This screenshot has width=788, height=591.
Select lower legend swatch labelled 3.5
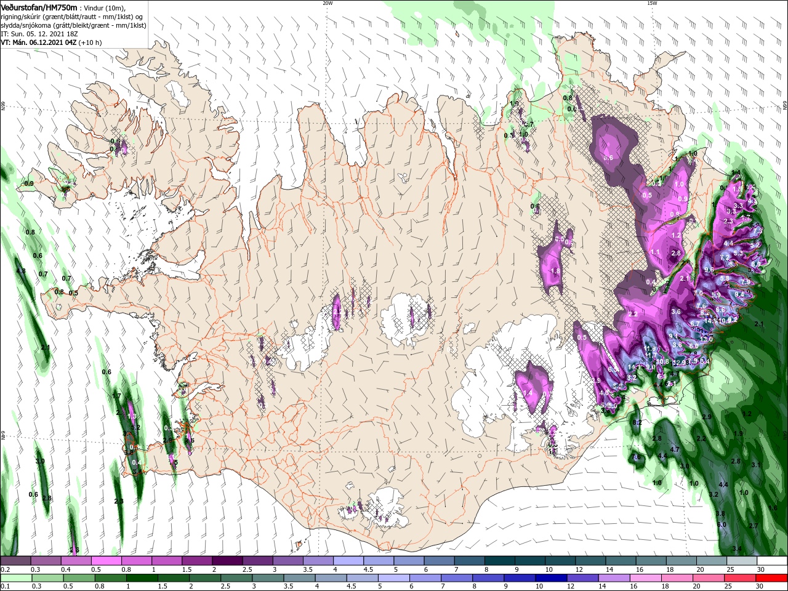pyautogui.click(x=299, y=578)
